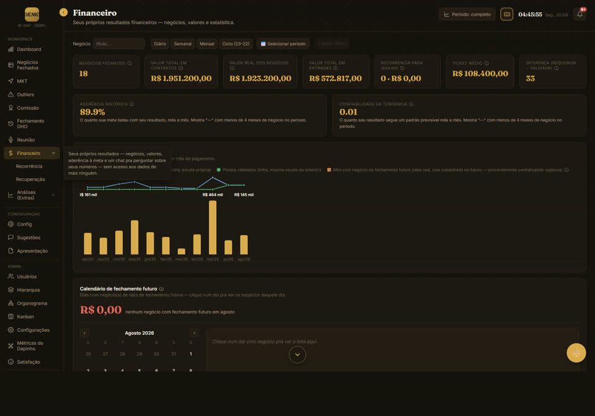Toggle the future-closing month legend item
The height and width of the screenshot is (416, 595).
tap(444, 170)
